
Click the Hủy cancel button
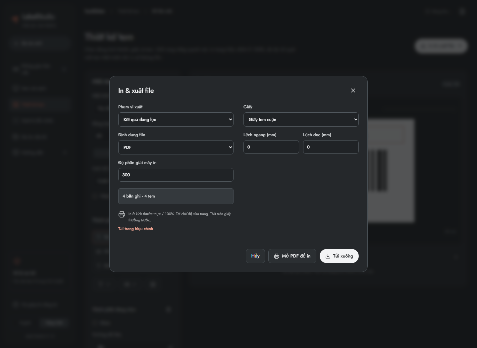[x=255, y=256]
